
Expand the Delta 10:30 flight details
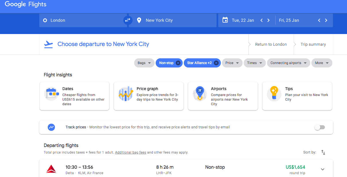pyautogui.click(x=323, y=169)
